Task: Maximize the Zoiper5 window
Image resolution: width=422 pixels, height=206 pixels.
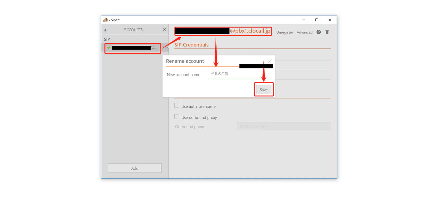Action: point(317,20)
